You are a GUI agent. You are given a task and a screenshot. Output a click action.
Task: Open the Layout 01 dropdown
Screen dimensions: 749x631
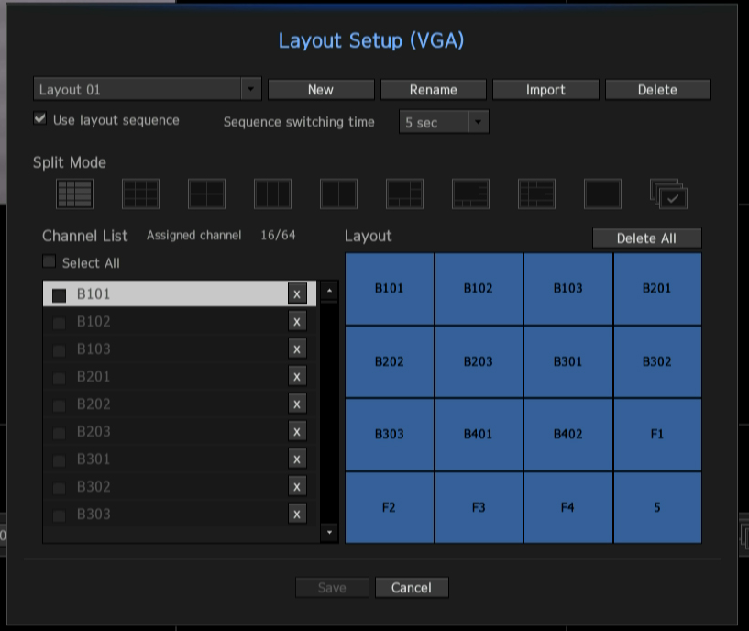pos(148,89)
